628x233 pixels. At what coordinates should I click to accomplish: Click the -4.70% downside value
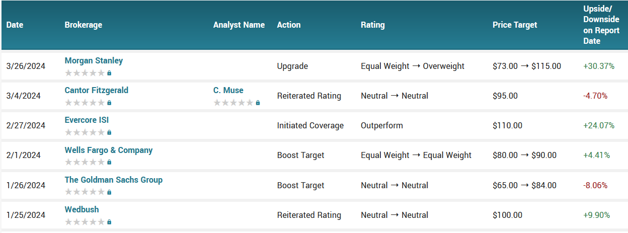595,96
